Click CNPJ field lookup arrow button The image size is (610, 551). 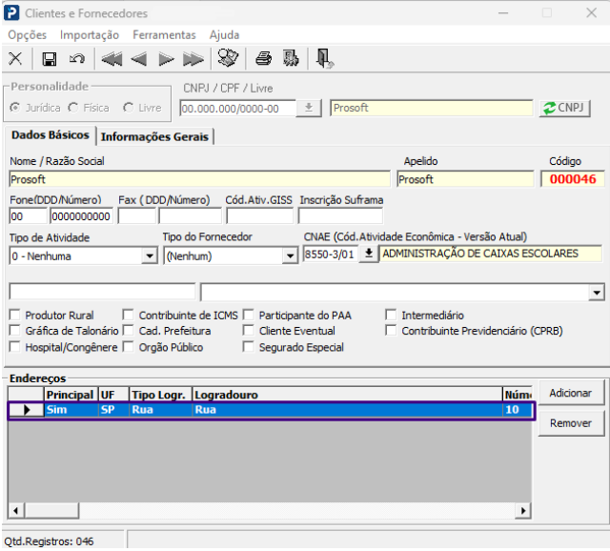309,108
